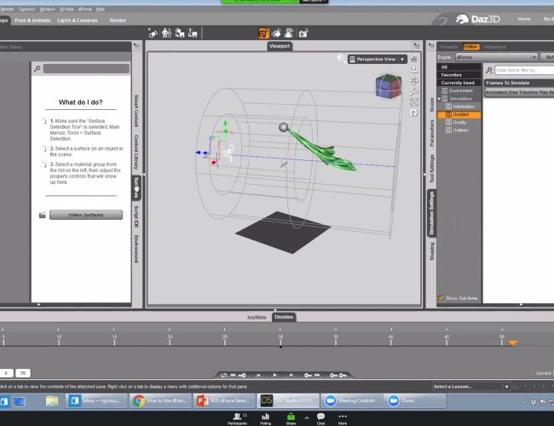Click the video camera icon beside Video: Surfaces
The height and width of the screenshot is (426, 554).
point(41,216)
